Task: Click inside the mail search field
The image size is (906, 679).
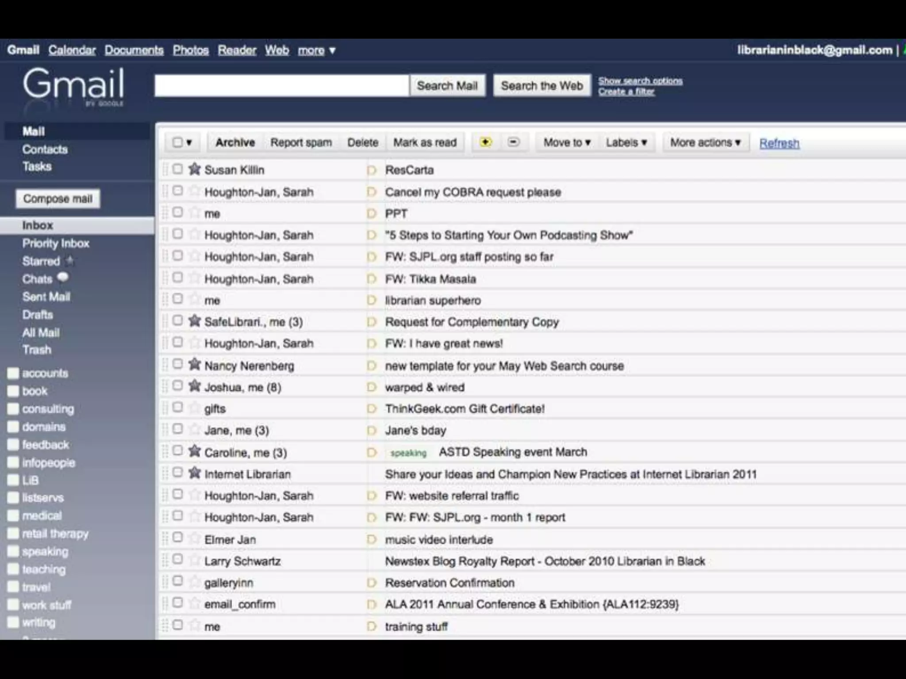Action: [x=281, y=85]
